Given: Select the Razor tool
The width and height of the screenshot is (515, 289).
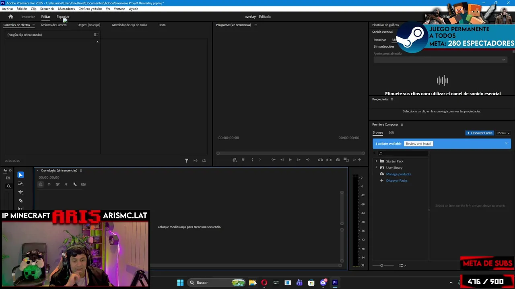Looking at the screenshot, I should pos(21,200).
